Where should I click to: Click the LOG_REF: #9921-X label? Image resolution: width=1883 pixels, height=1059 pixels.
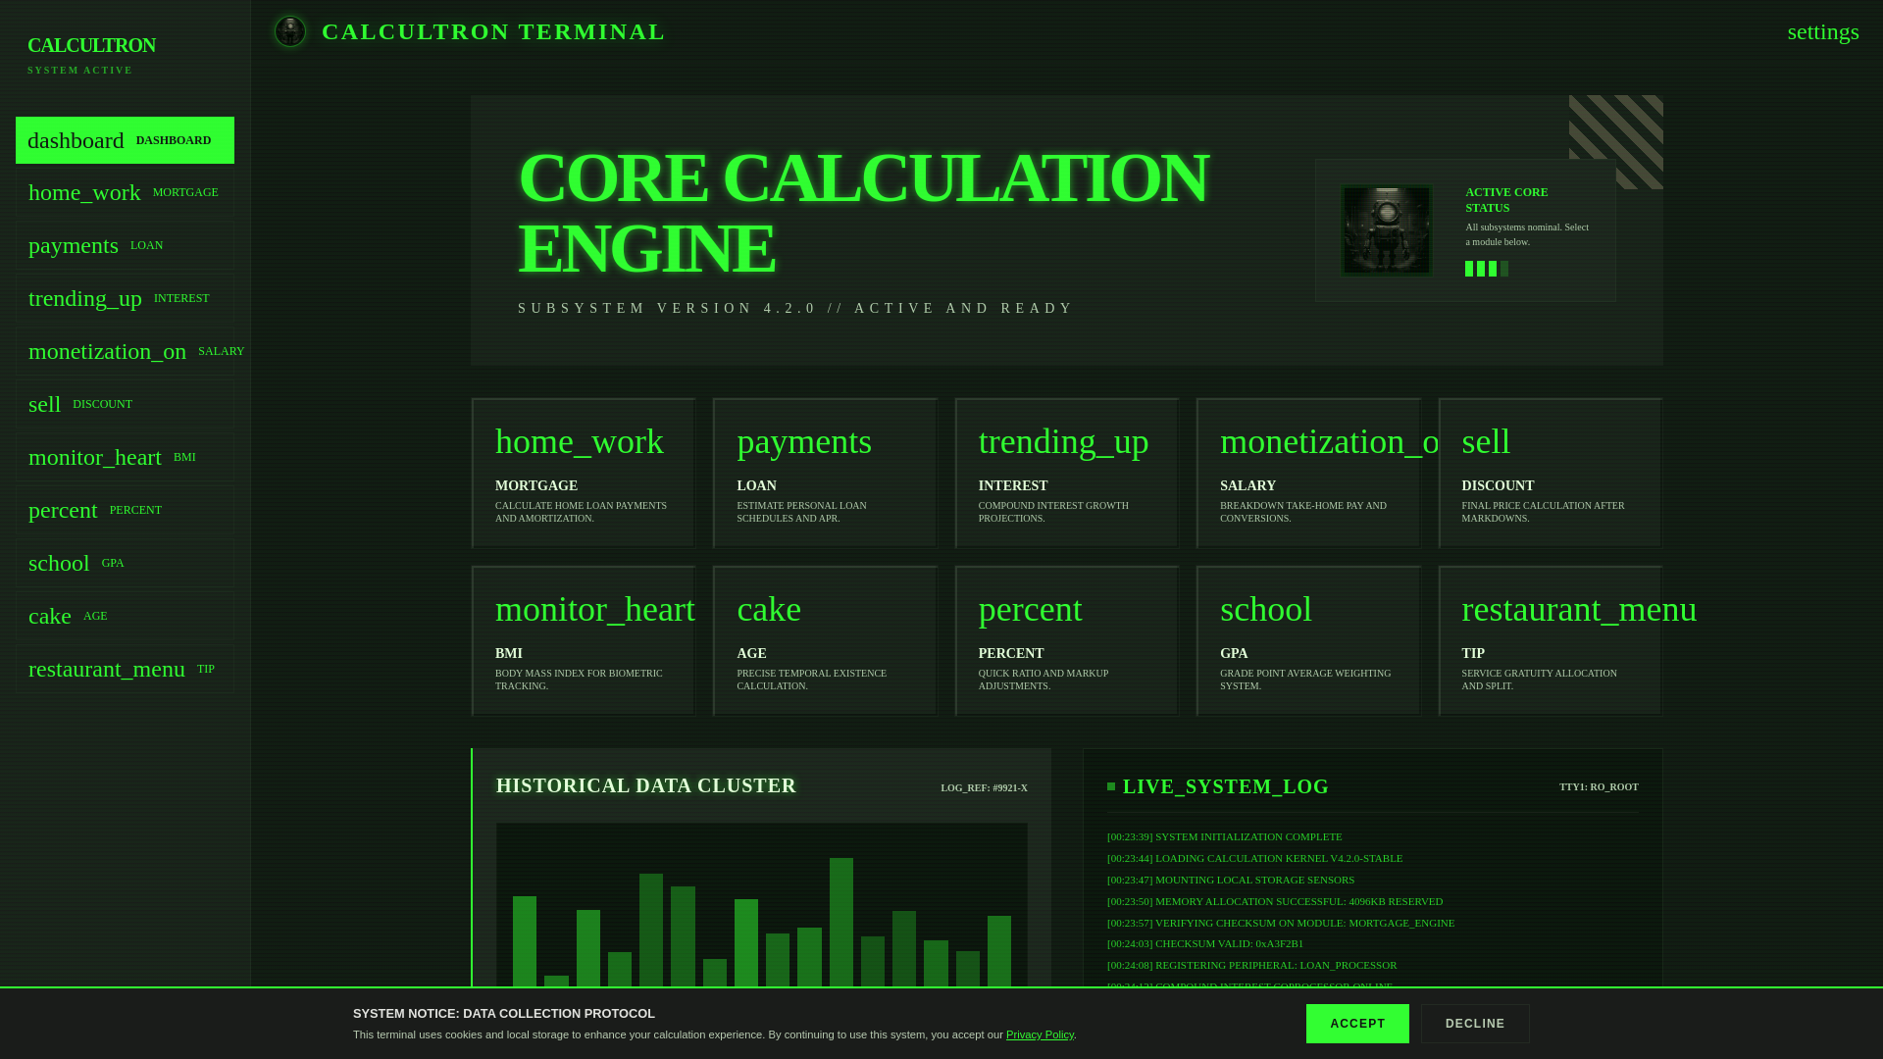(x=984, y=788)
